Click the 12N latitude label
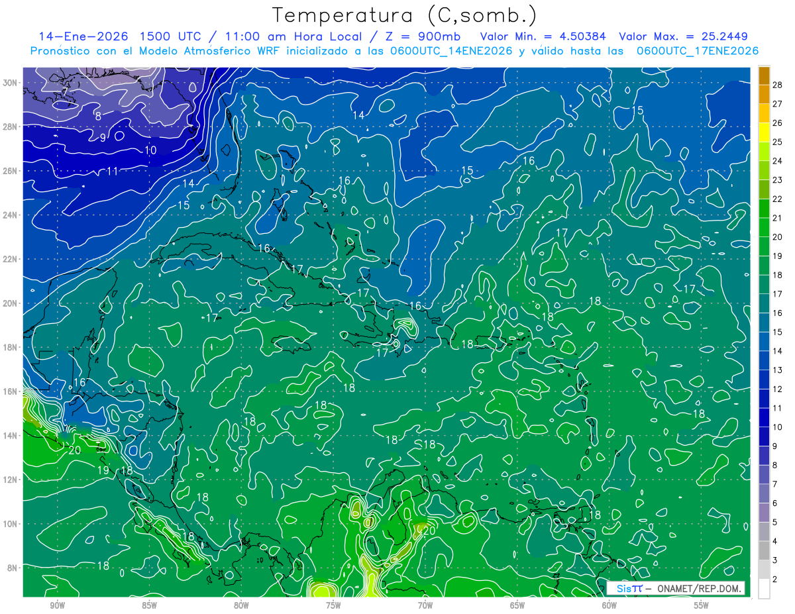 click(x=11, y=480)
